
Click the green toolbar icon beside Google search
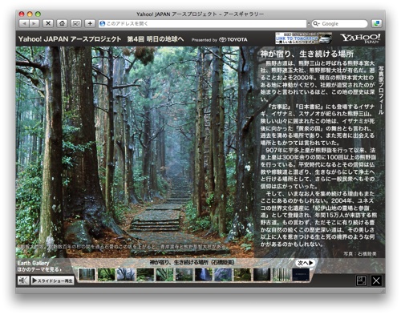coord(377,23)
